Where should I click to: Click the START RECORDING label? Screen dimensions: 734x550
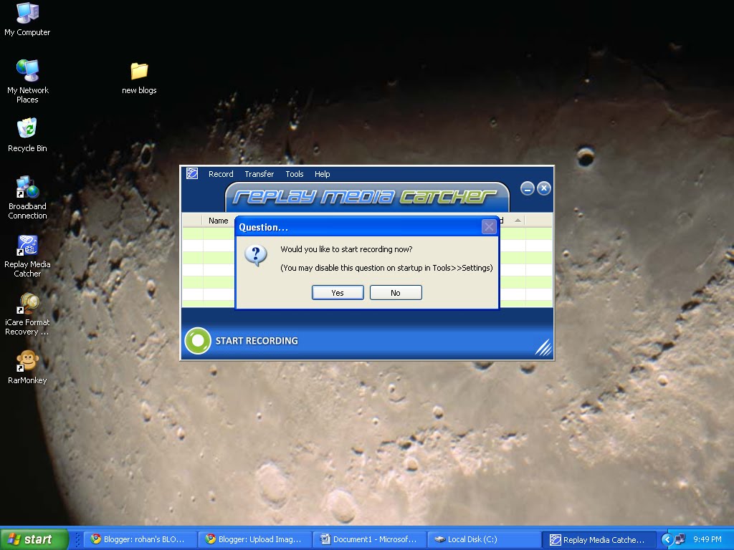pos(257,341)
